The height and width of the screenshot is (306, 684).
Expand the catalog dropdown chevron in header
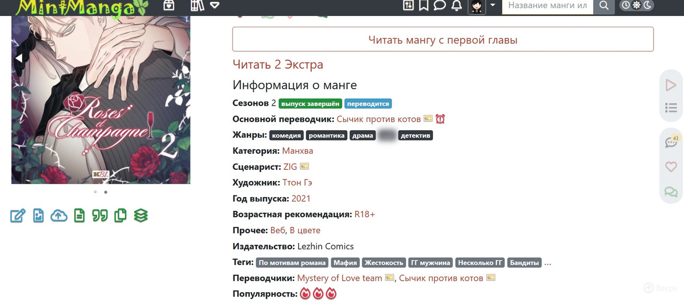(x=215, y=6)
